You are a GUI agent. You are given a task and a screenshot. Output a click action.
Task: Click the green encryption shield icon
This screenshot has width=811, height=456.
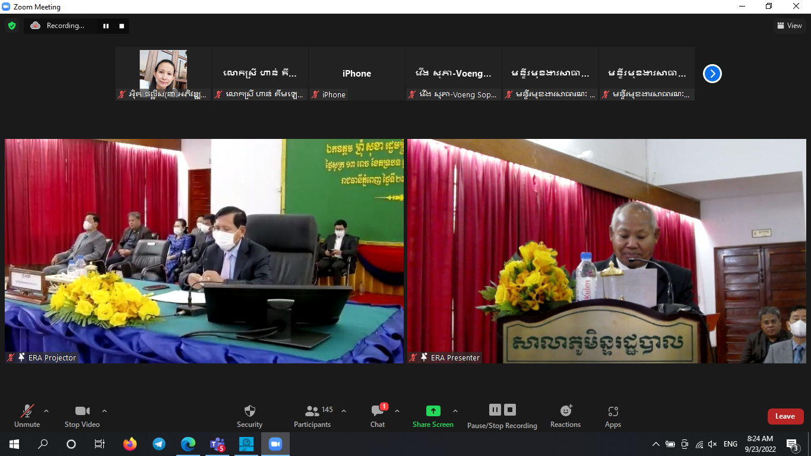point(11,26)
